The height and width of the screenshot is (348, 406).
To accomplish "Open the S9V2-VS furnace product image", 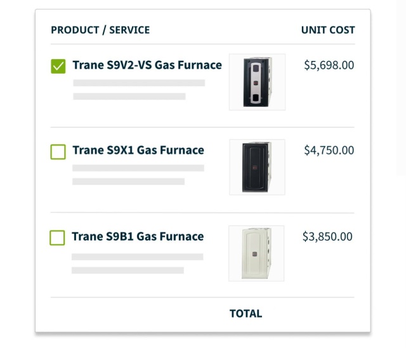I will click(257, 82).
